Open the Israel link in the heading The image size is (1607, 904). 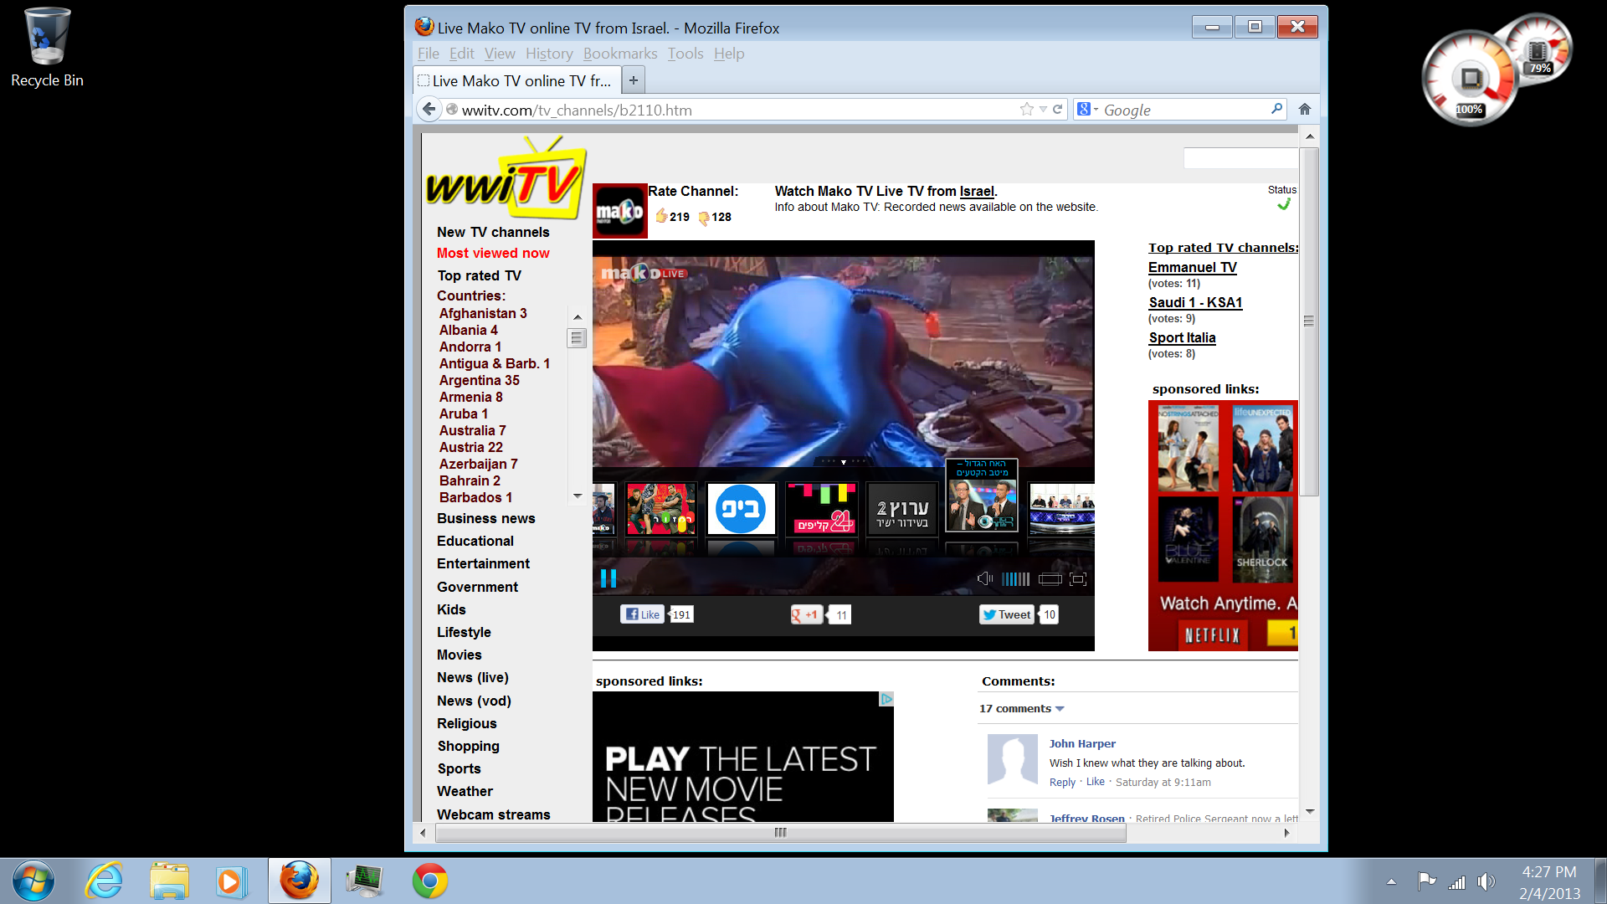tap(977, 191)
